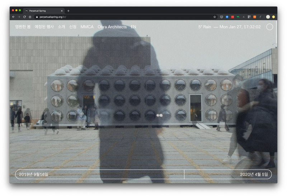Open the blue 1Password extension icon
Screen dimensions: 287x196
[227, 17]
